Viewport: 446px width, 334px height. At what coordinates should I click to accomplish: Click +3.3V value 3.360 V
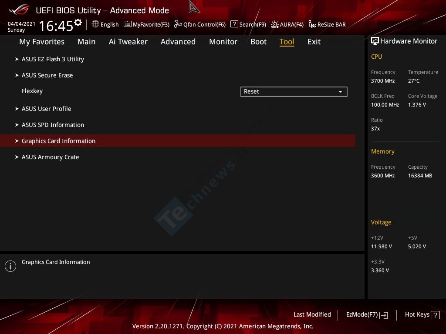pos(380,271)
